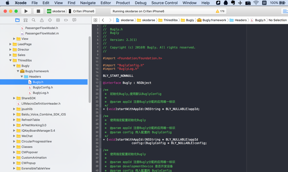This screenshot has height=172, width=288.
Task: Open the related items grid icon
Action: coord(95,20)
